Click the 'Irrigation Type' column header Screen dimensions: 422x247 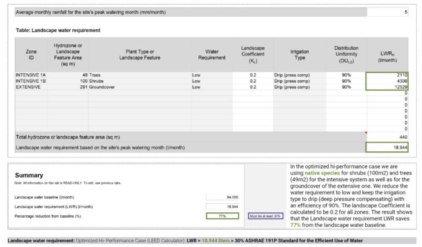click(x=299, y=55)
